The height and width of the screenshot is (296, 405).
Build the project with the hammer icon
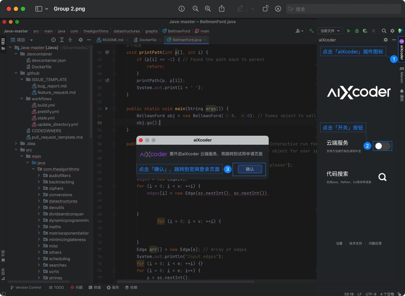point(311,31)
